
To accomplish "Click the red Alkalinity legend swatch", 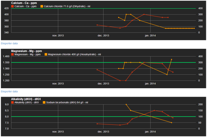I will point(12,102).
